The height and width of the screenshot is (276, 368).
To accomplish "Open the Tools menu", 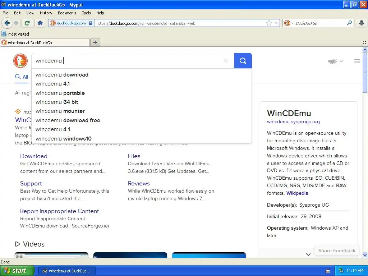I will point(86,13).
